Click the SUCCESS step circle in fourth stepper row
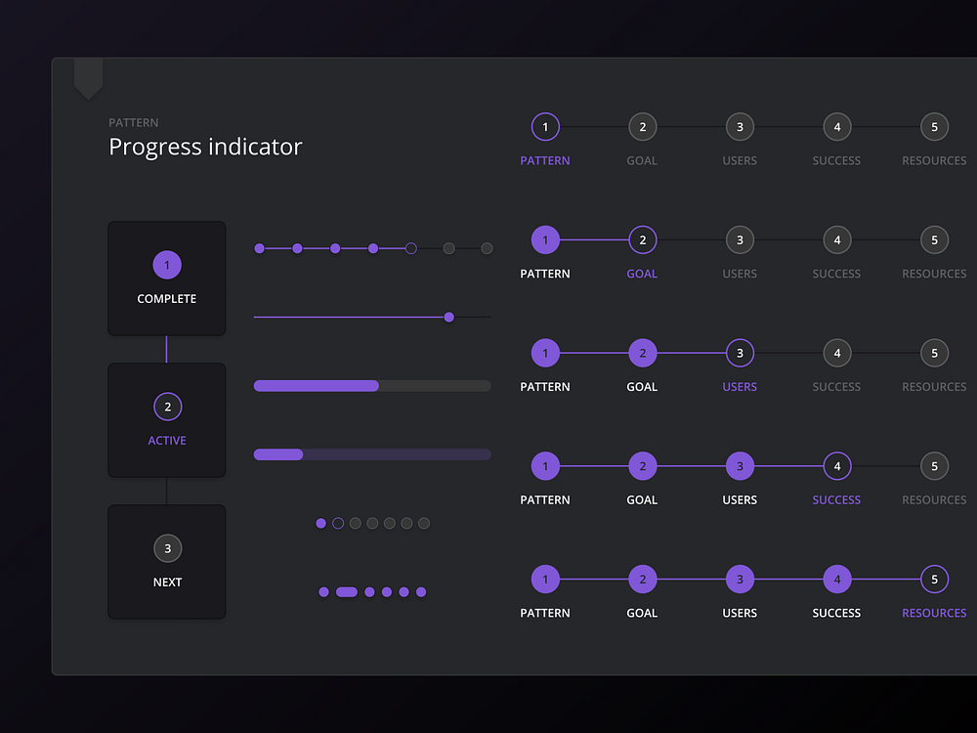This screenshot has width=977, height=733. (836, 466)
